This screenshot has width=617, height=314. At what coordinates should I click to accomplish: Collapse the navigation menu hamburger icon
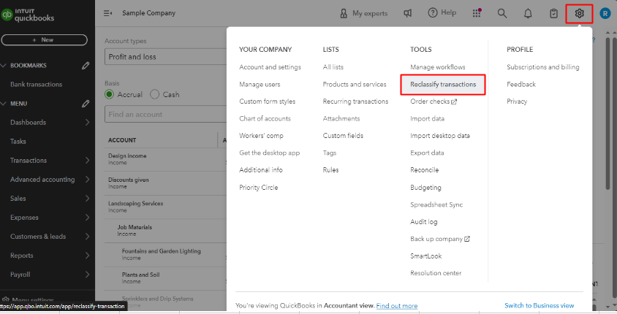tap(107, 13)
